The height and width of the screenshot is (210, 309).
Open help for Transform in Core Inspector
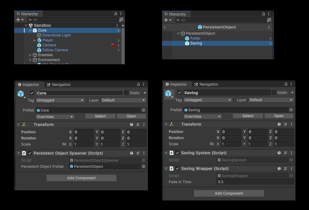(132, 125)
